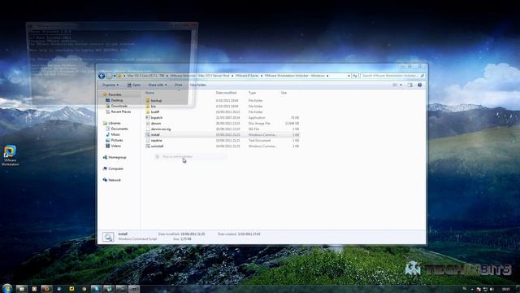Open the Explorer help icon

pos(420,85)
